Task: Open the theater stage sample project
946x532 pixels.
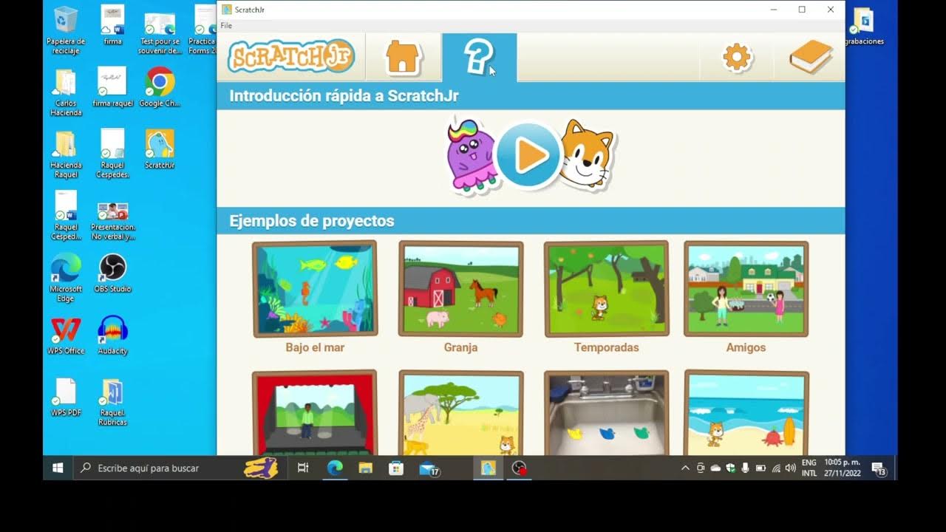Action: 315,413
